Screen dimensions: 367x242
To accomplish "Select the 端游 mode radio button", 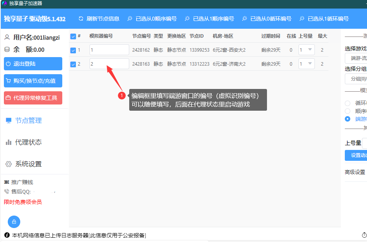I will tap(348, 119).
